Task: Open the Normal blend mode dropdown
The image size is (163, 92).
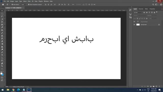Action: (x=140, y=15)
